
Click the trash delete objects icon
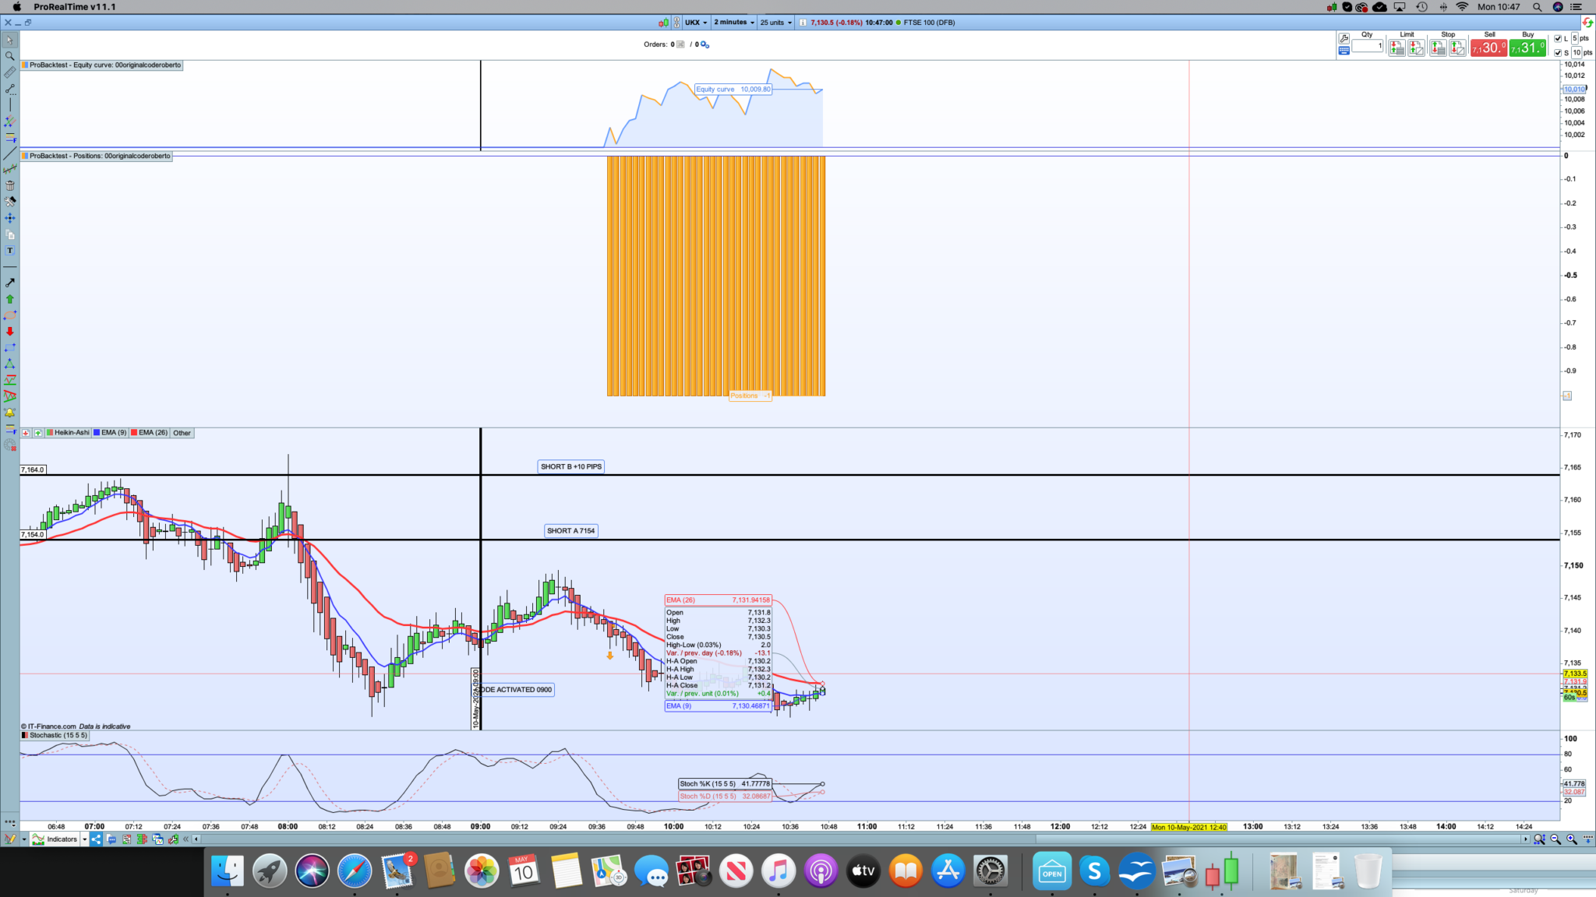(x=10, y=185)
